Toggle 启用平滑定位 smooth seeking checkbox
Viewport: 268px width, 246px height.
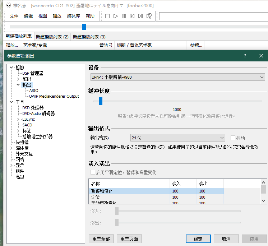click(x=93, y=172)
